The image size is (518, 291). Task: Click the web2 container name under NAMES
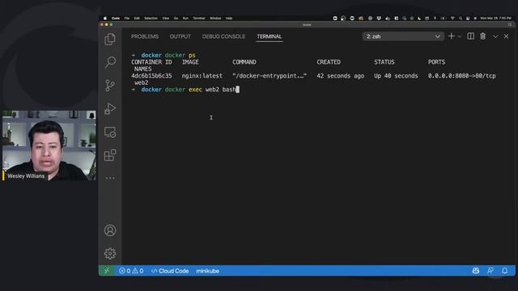142,82
